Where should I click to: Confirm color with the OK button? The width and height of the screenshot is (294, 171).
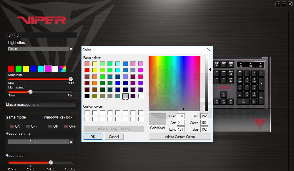(93, 137)
